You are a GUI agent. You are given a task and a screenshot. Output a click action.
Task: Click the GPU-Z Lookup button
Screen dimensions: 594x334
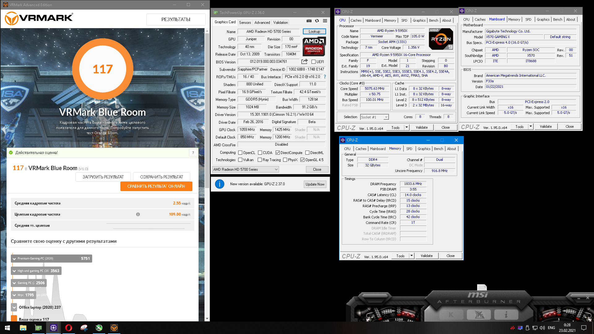314,32
